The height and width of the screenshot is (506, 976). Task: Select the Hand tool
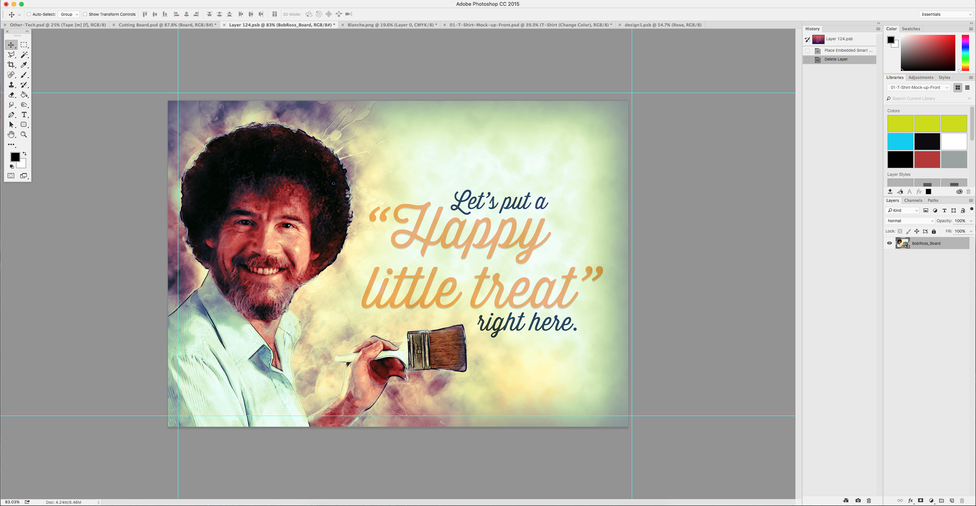pos(11,134)
